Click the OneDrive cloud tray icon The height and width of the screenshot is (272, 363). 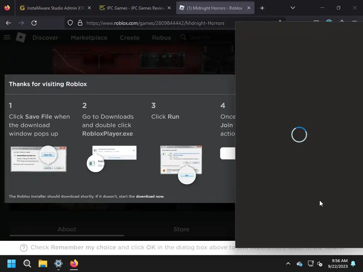pyautogui.click(x=299, y=263)
